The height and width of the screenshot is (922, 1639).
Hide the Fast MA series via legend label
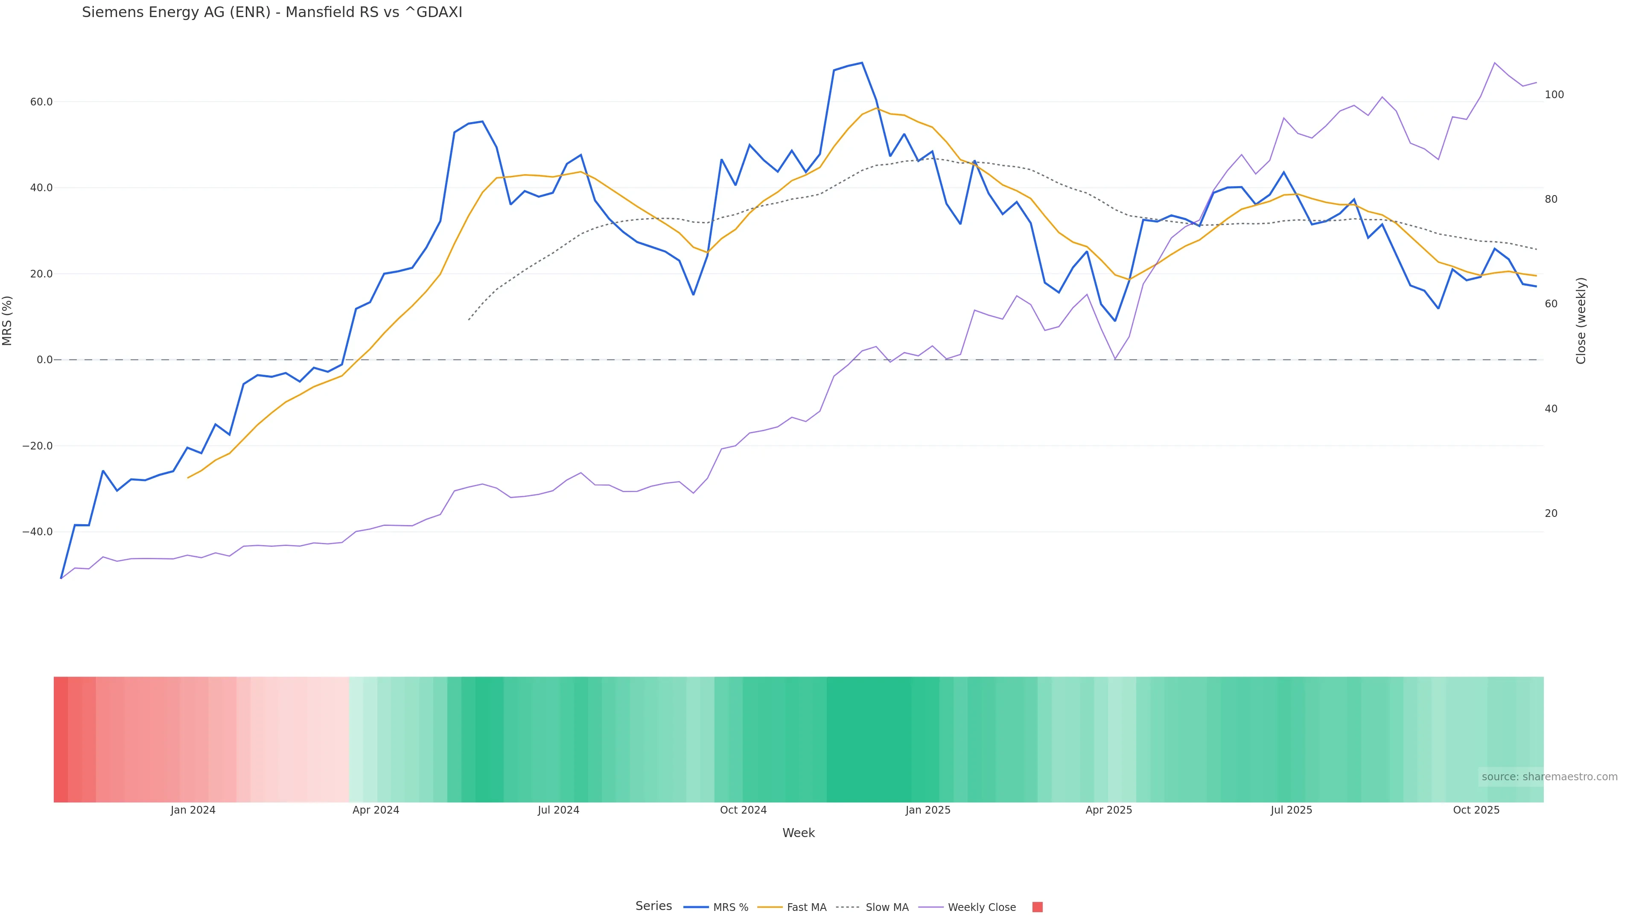[806, 907]
